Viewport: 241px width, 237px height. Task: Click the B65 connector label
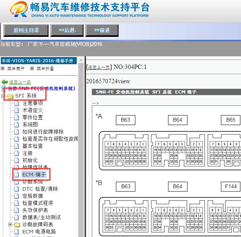pyautogui.click(x=231, y=120)
